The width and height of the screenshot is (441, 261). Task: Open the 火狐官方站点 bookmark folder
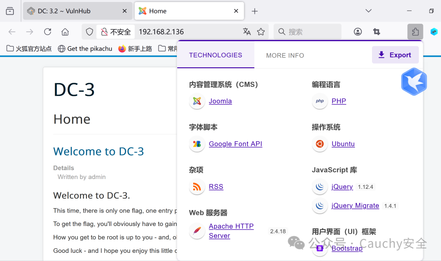[29, 49]
